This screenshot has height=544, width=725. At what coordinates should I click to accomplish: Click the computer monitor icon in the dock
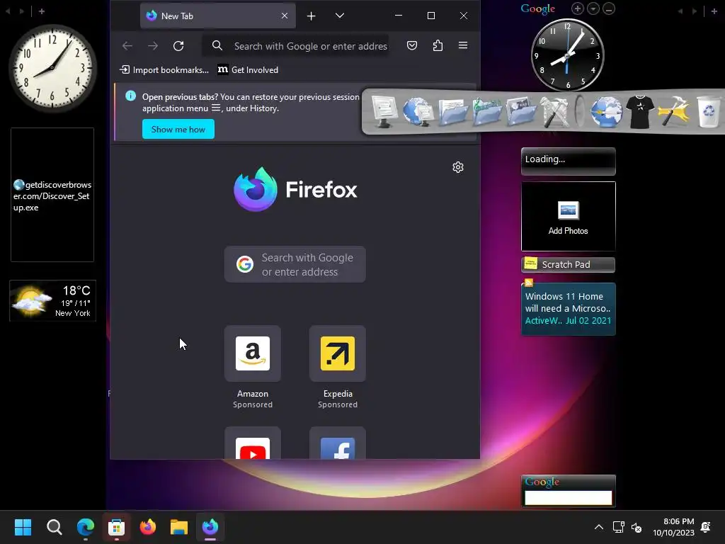(x=384, y=111)
